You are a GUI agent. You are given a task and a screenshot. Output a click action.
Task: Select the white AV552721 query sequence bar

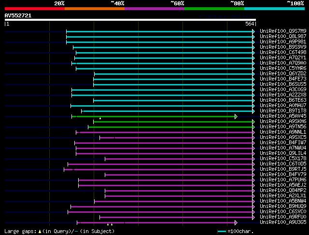tap(130, 20)
